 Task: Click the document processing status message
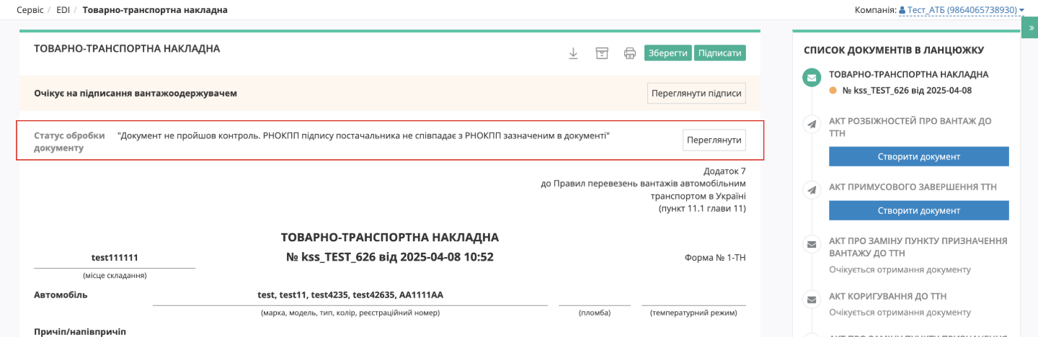click(x=363, y=136)
